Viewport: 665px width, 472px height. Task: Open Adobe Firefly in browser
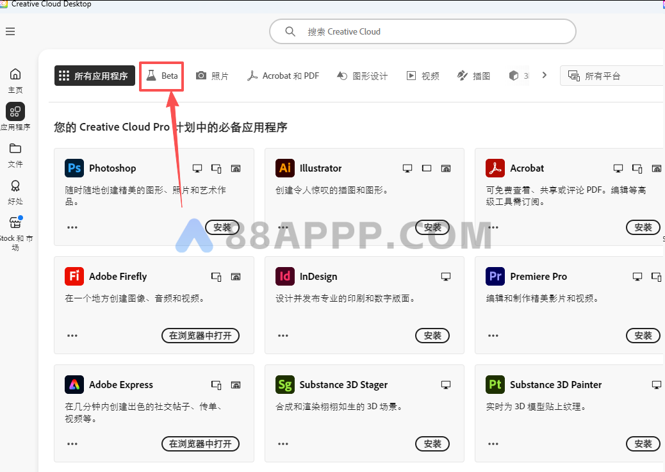click(x=200, y=336)
